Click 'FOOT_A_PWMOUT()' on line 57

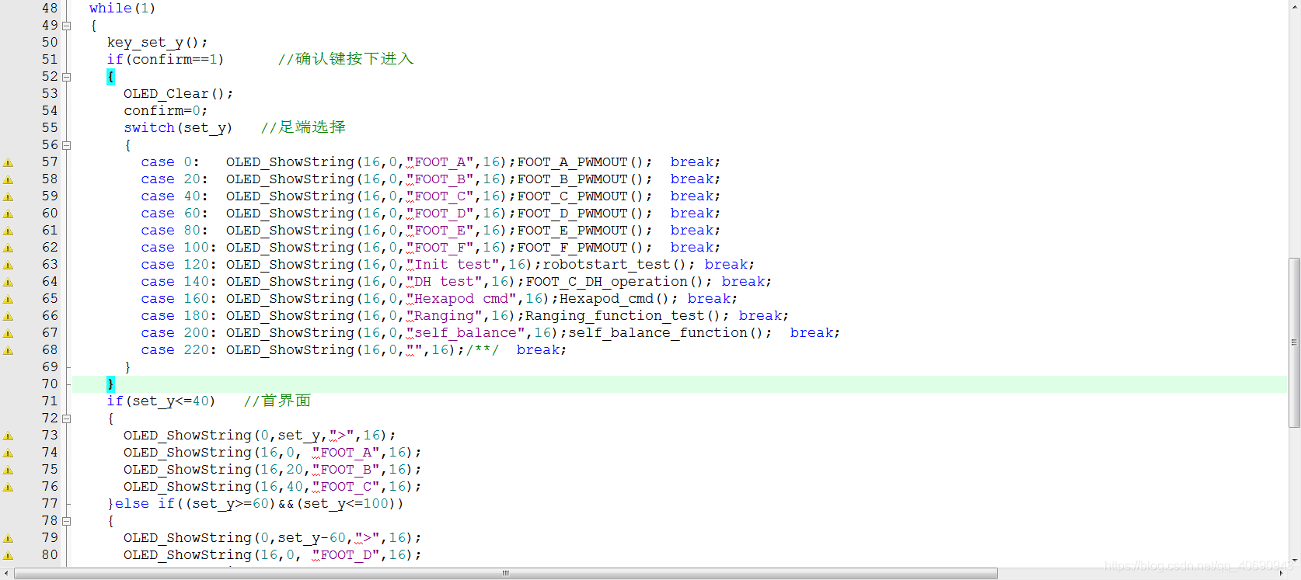tap(581, 162)
